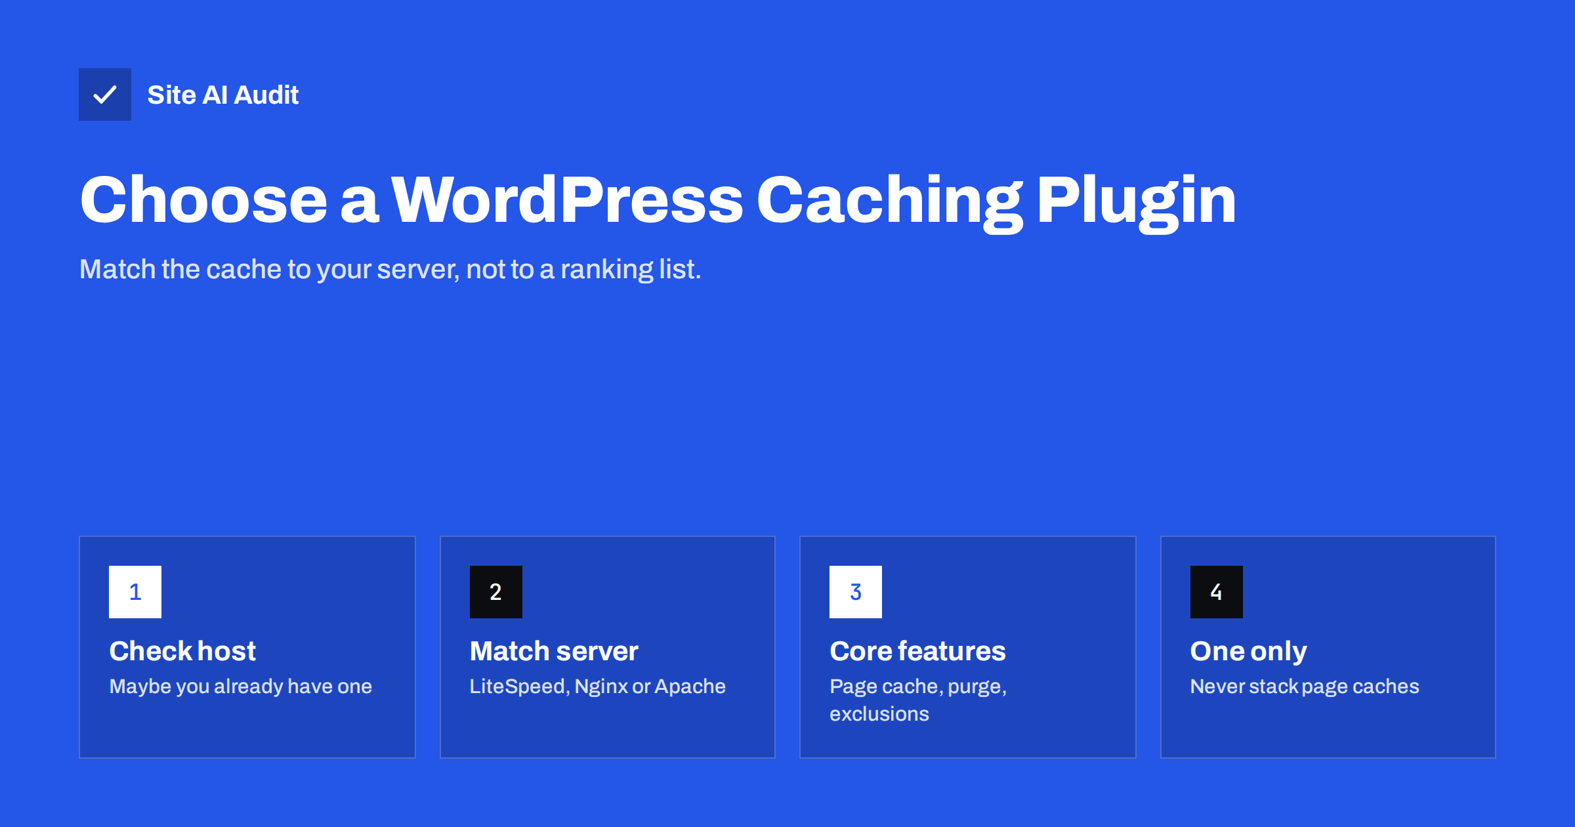Viewport: 1575px width, 827px height.
Task: Click text Never stack page caches
Action: [1305, 687]
